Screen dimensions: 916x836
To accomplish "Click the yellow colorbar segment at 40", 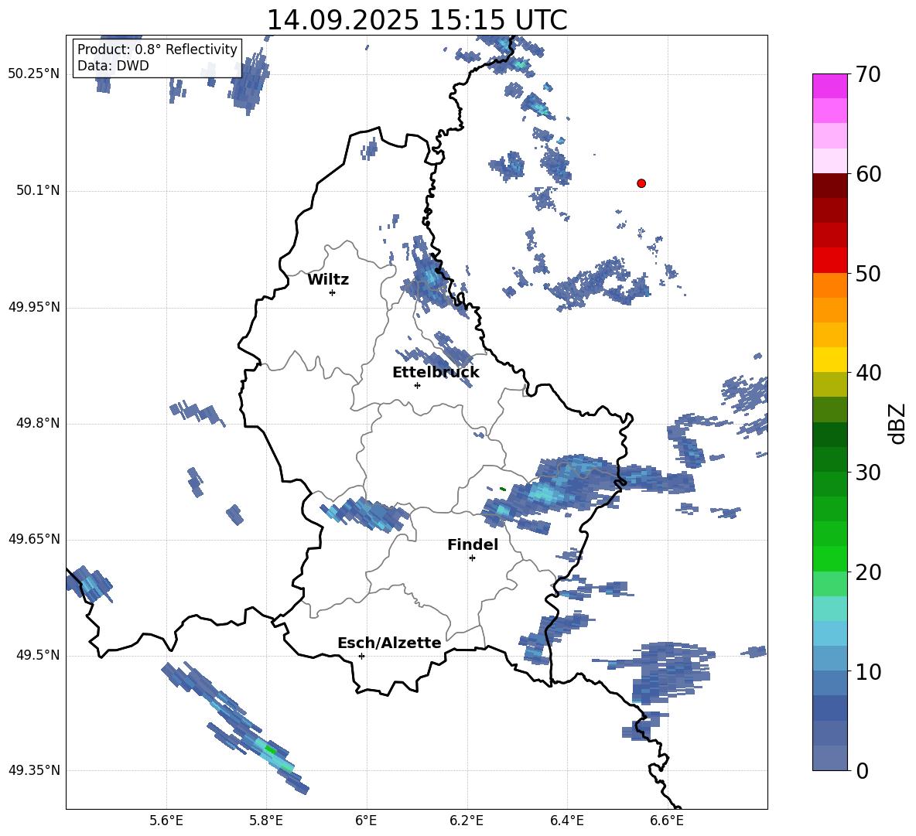I will point(829,360).
